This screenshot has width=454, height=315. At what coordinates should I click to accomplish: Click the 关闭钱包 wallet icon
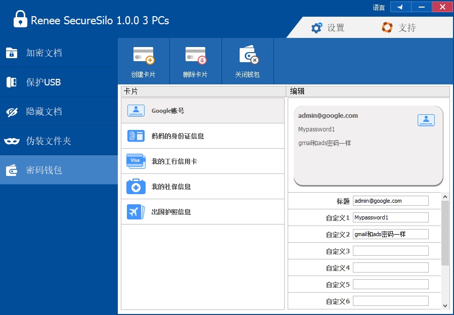(249, 55)
